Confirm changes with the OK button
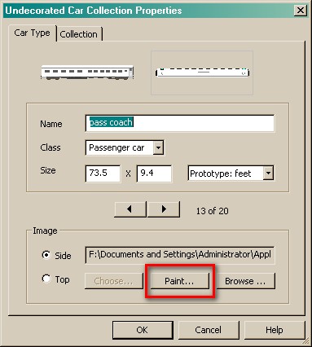Viewport: 312px width, 347px height. coord(143,330)
